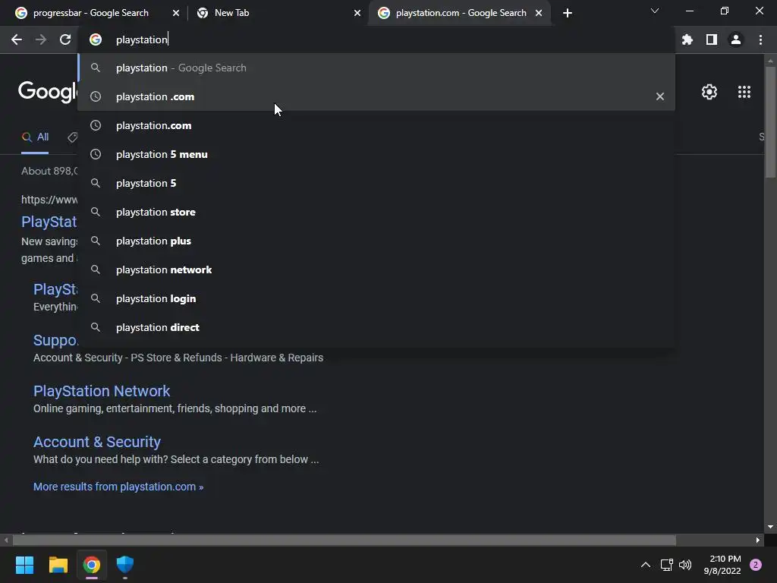Select 'playstation - Google Search' suggestion

[376, 68]
